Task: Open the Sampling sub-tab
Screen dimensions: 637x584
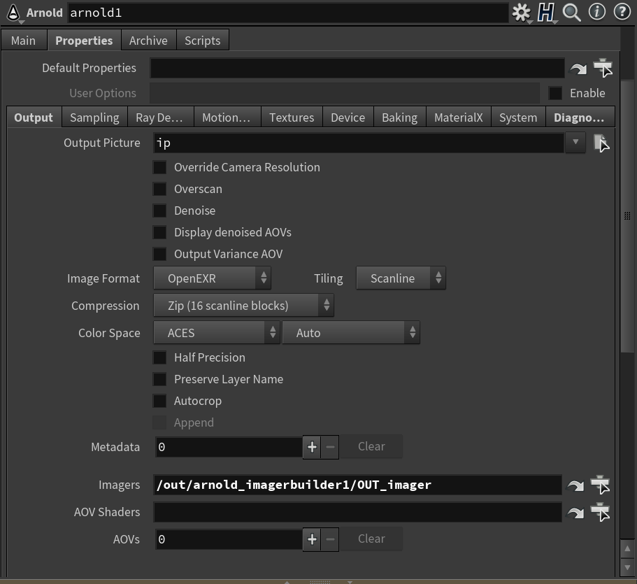Action: tap(94, 117)
